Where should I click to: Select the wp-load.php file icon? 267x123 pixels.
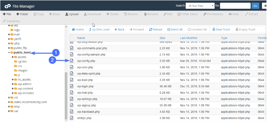[x=72, y=80]
